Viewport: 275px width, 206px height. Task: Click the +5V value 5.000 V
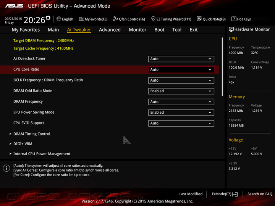coord(257,154)
